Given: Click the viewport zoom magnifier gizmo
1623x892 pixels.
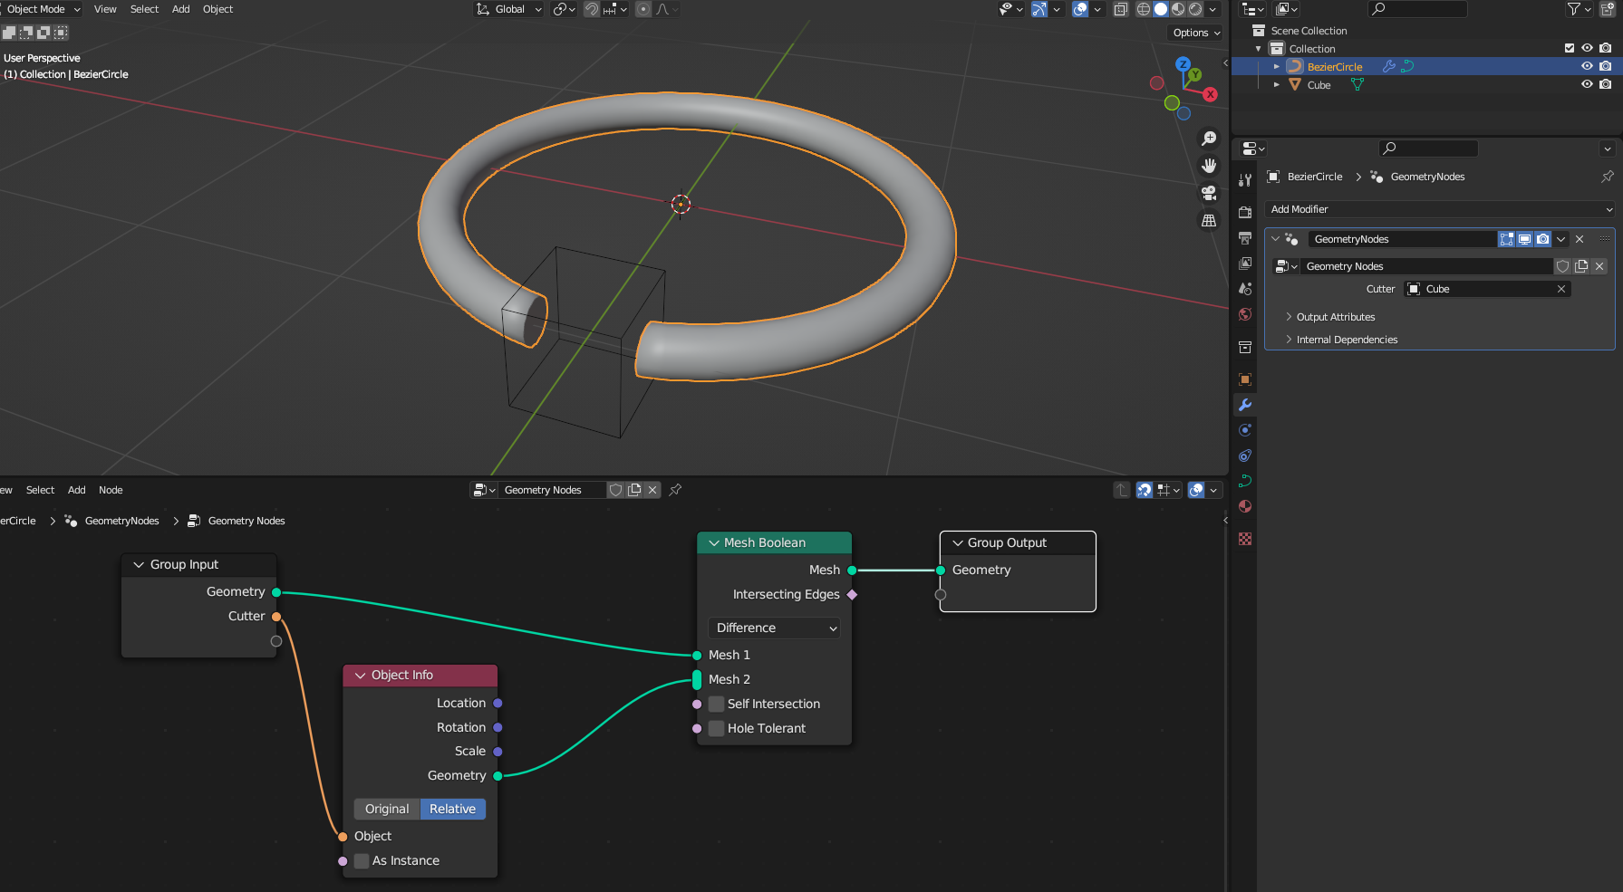Looking at the screenshot, I should click(x=1209, y=139).
